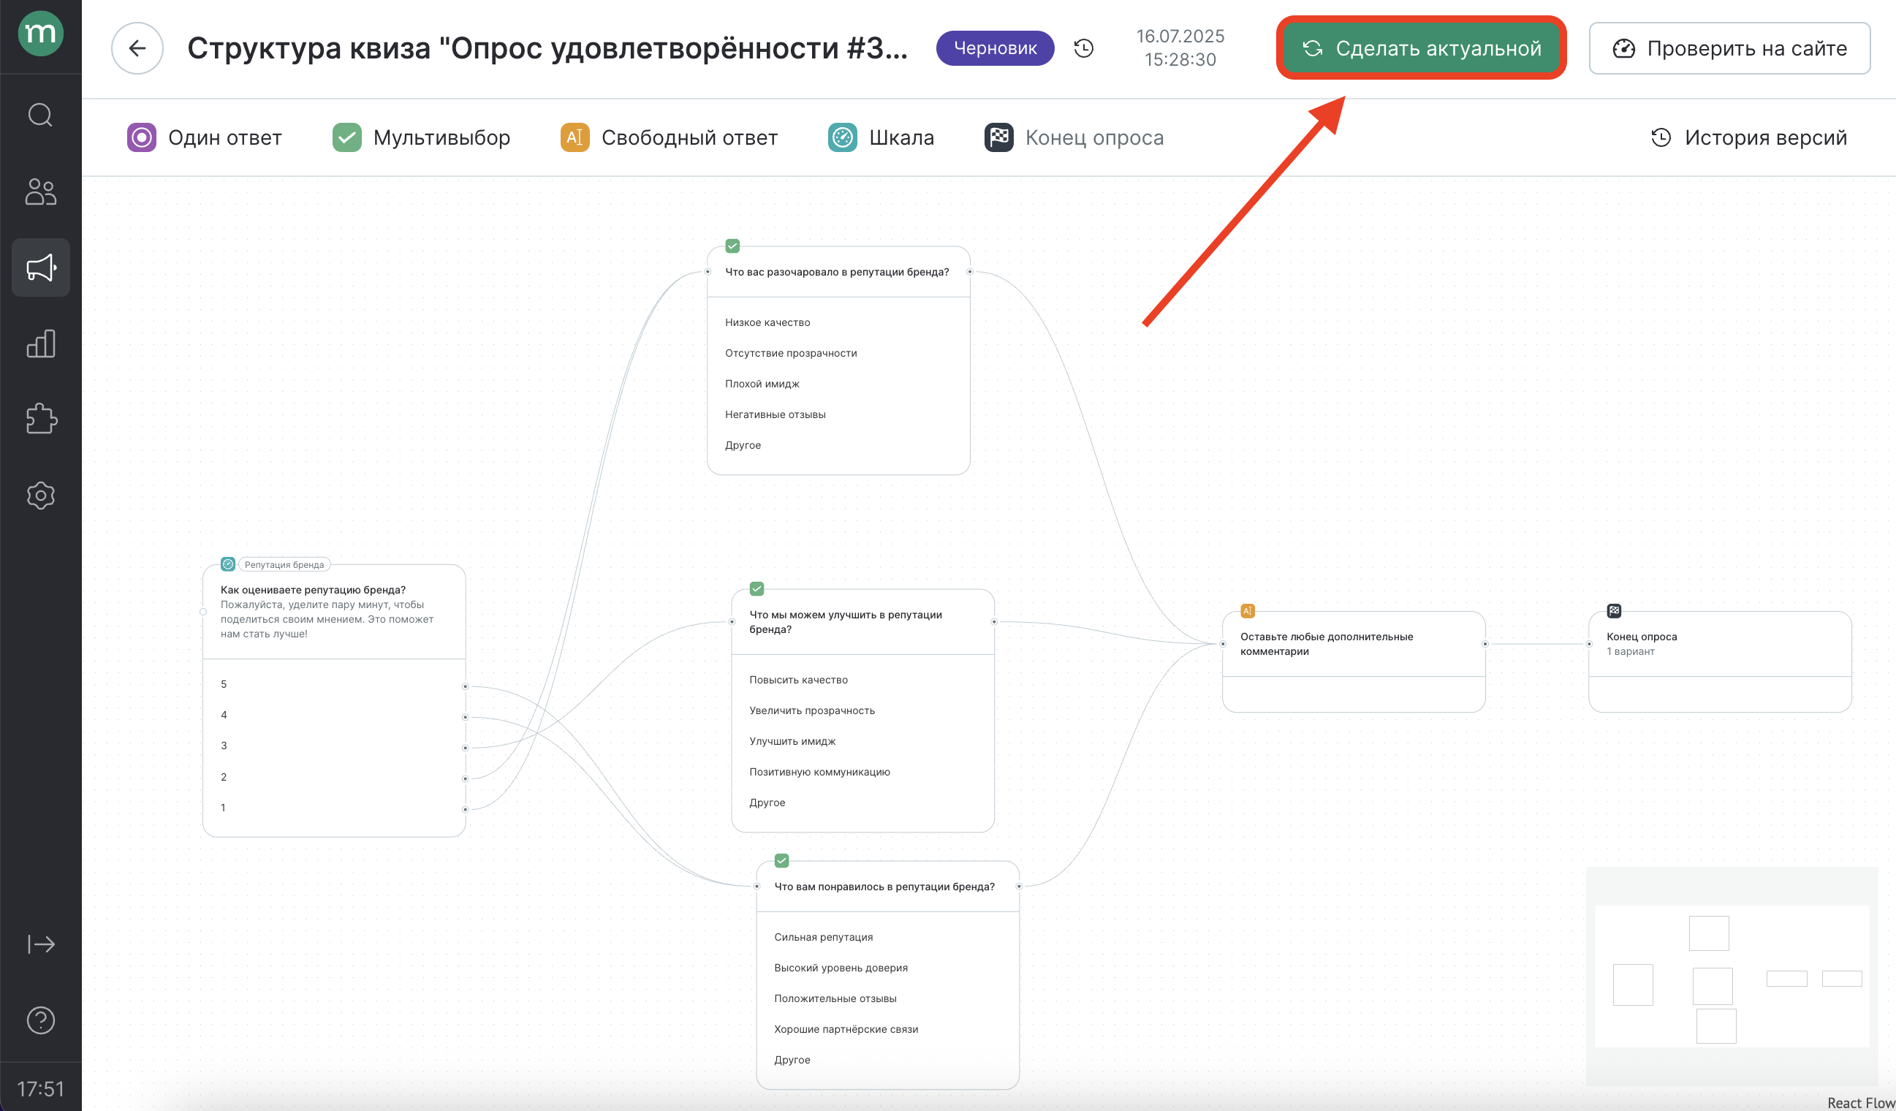1896x1111 pixels.
Task: Click the Хорошие партнёрские связи option
Action: click(846, 1030)
